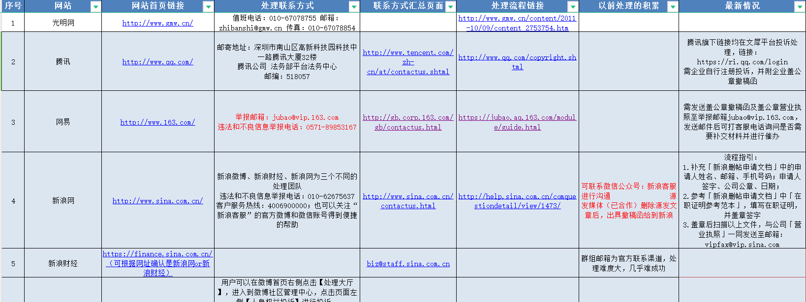Image resolution: width=806 pixels, height=302 pixels.
Task: Select the red 举报邮箱 jubao@vip.163.com cell
Action: point(287,122)
